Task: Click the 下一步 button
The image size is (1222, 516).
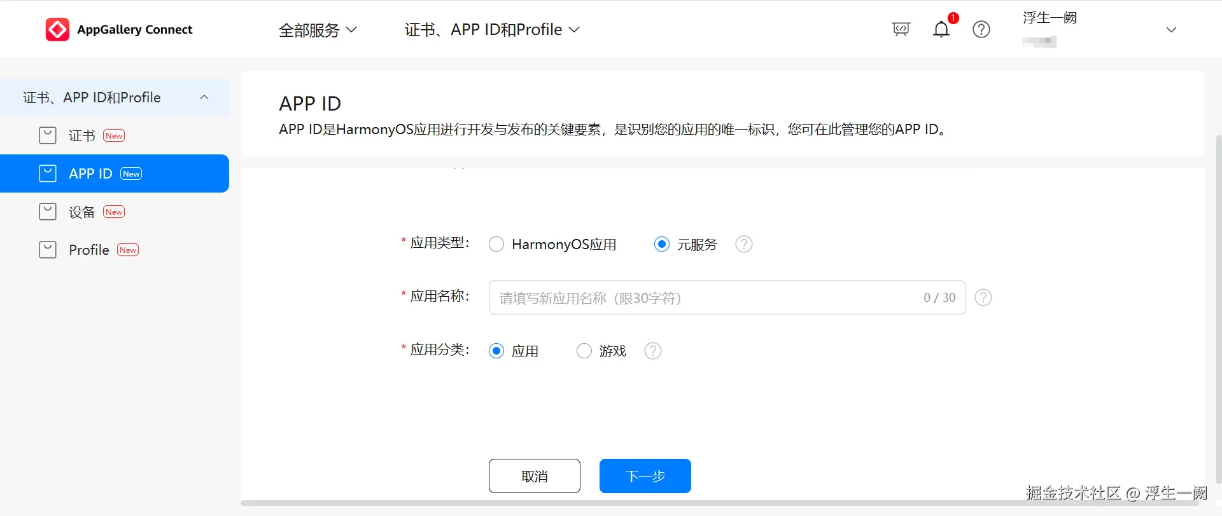Action: (645, 476)
